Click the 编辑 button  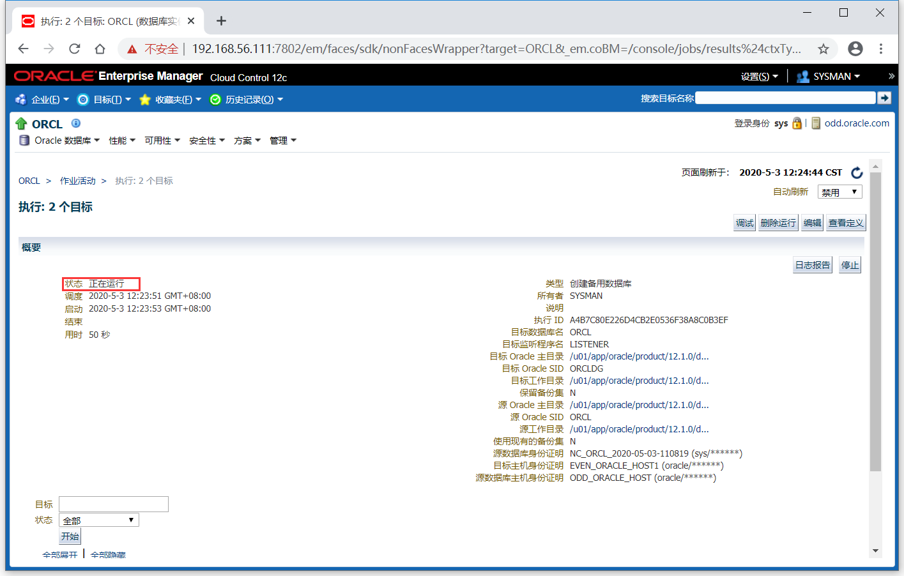(x=812, y=223)
